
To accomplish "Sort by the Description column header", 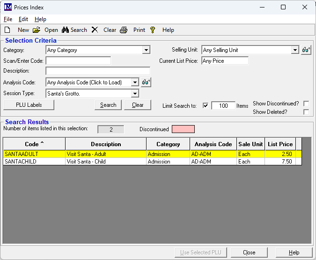I will (106, 144).
